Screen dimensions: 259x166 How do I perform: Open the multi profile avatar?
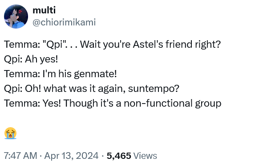pyautogui.click(x=16, y=17)
